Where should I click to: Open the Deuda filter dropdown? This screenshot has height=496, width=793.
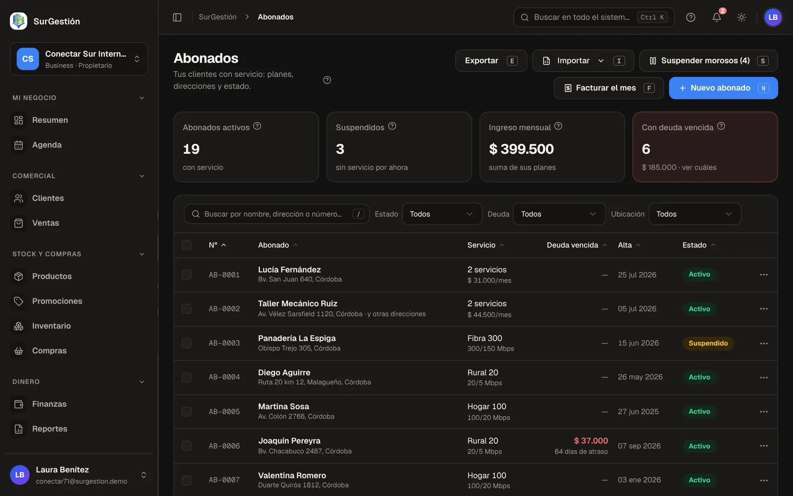[x=559, y=214]
